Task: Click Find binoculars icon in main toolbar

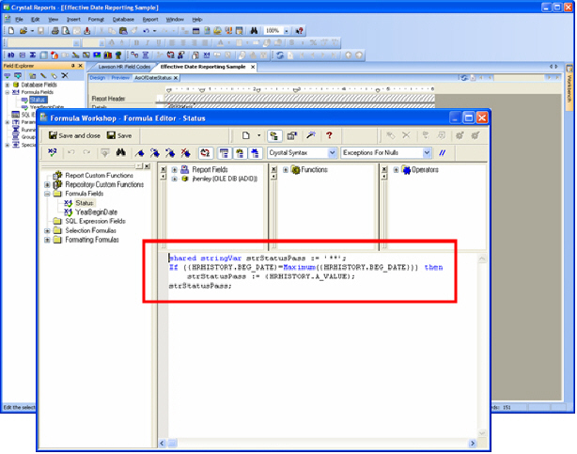Action: tap(254, 31)
